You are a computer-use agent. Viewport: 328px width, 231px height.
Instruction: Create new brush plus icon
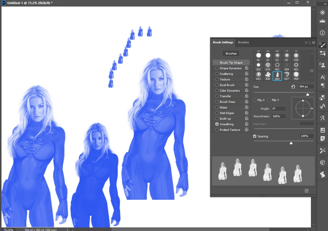(x=306, y=191)
